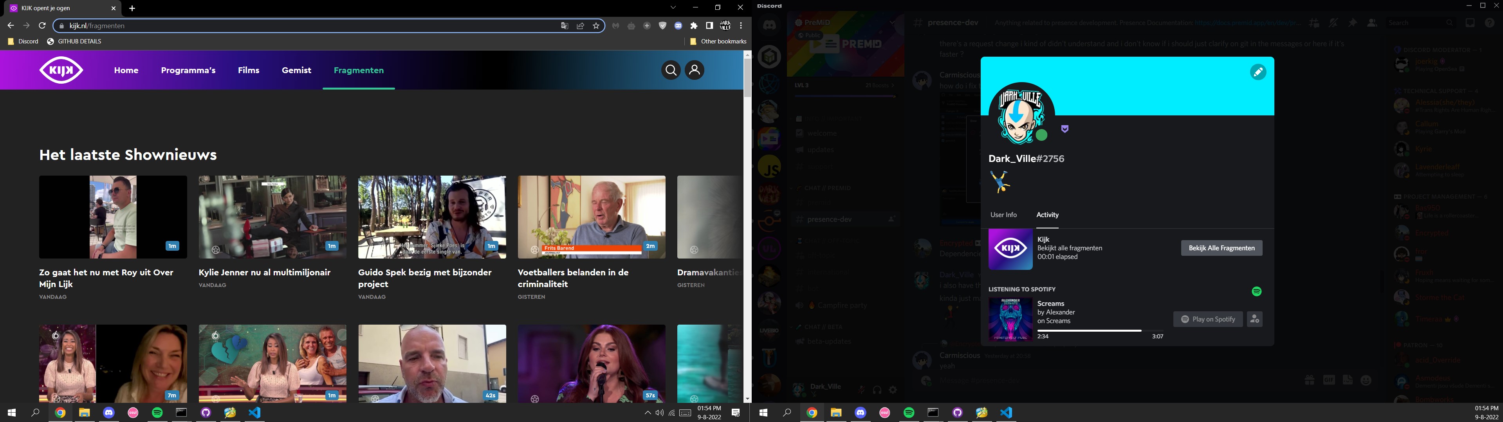Open the KIJK site search icon

pyautogui.click(x=671, y=70)
